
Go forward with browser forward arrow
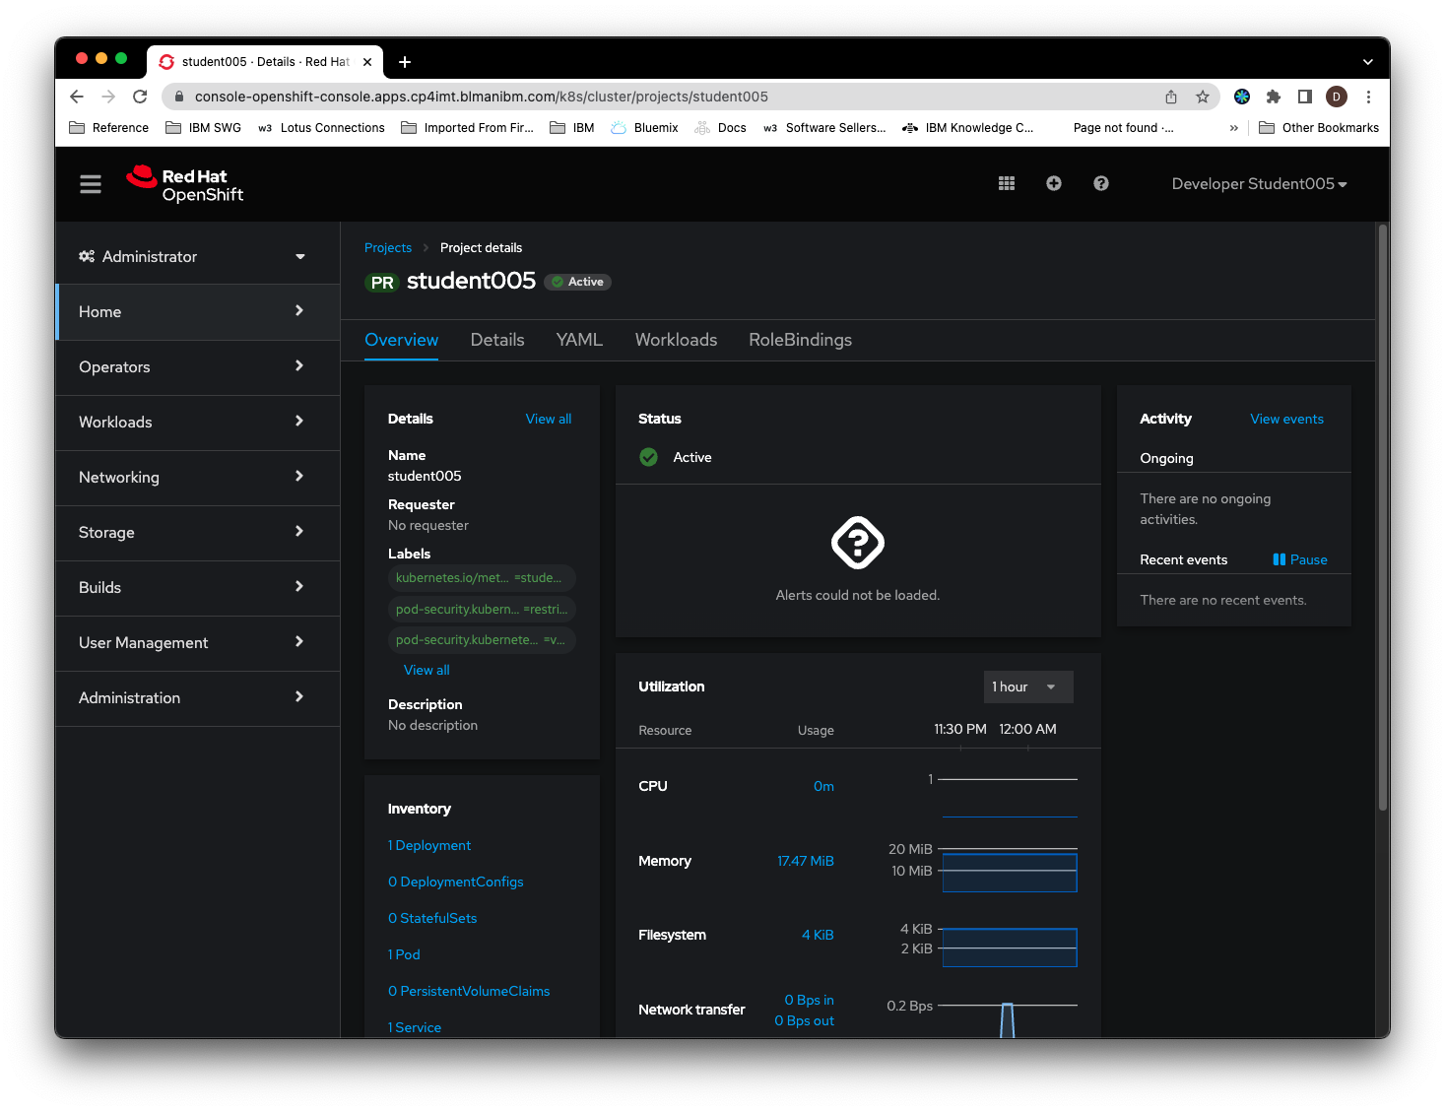(x=108, y=97)
